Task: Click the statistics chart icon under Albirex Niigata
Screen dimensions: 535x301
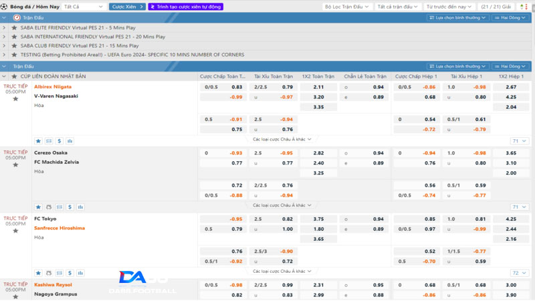Action: (x=70, y=141)
